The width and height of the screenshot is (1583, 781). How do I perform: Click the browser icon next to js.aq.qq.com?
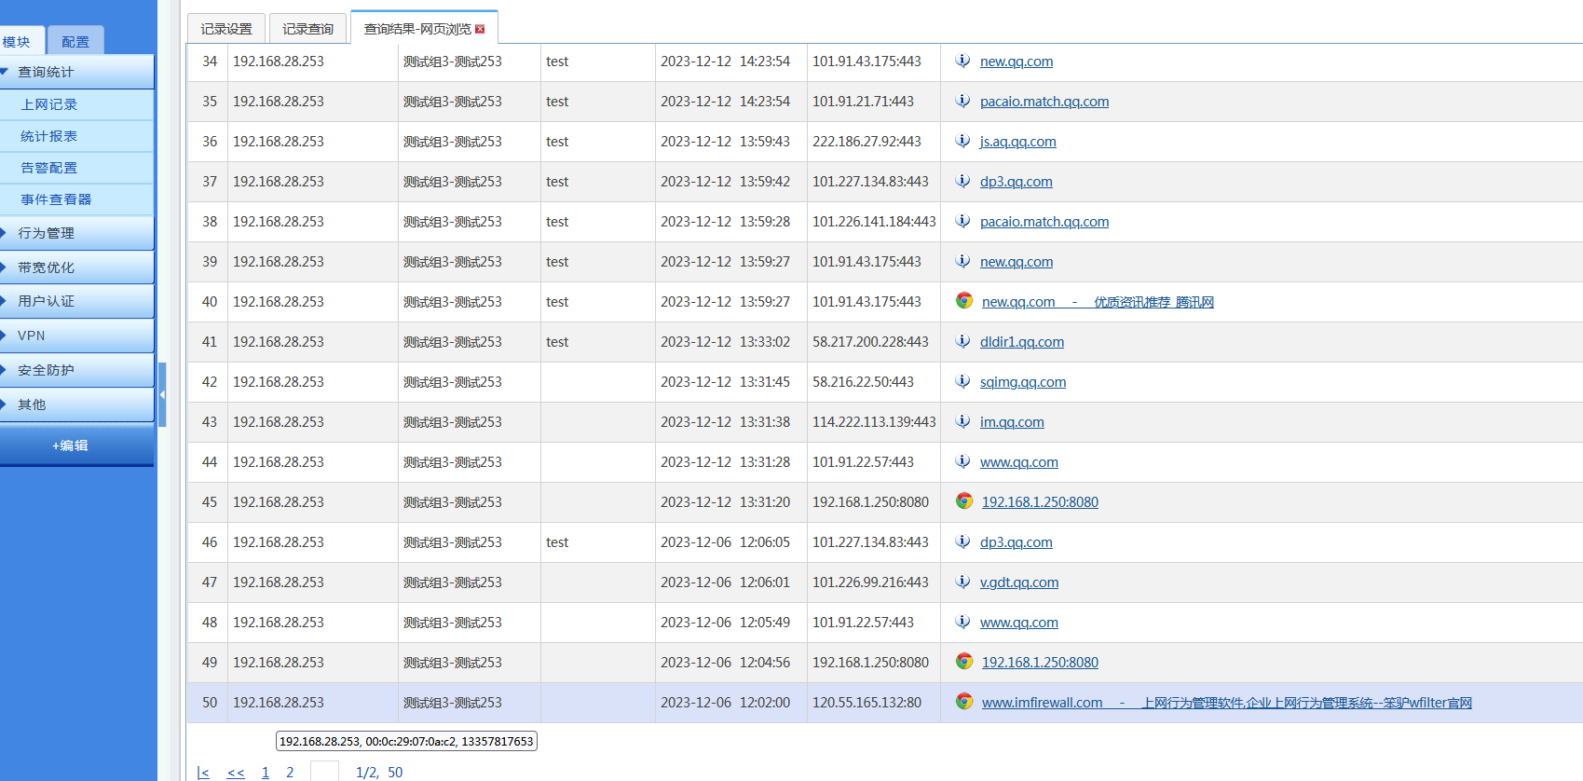click(x=962, y=141)
